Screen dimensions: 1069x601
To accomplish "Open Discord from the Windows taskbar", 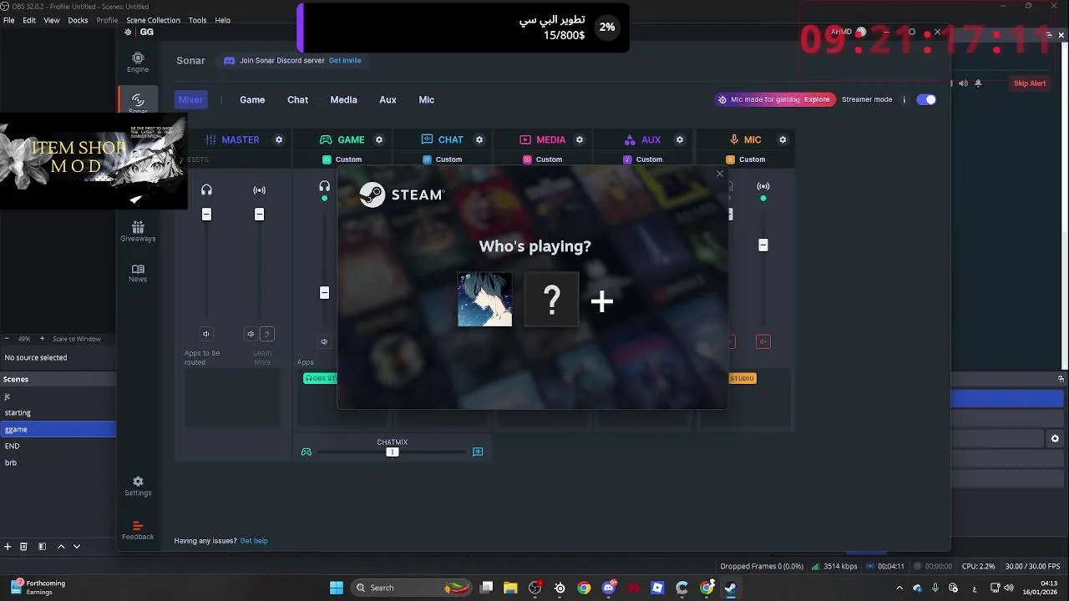I will pos(609,588).
